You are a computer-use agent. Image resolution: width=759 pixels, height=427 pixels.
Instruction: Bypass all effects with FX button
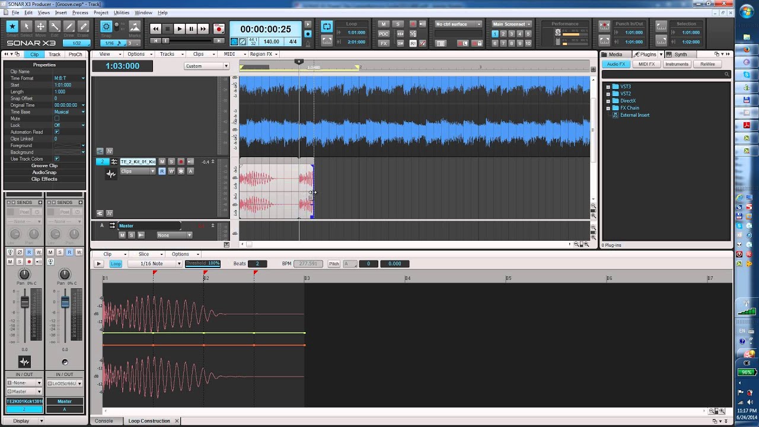pyautogui.click(x=384, y=43)
